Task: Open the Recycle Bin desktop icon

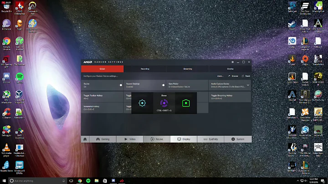Action: tap(6, 7)
